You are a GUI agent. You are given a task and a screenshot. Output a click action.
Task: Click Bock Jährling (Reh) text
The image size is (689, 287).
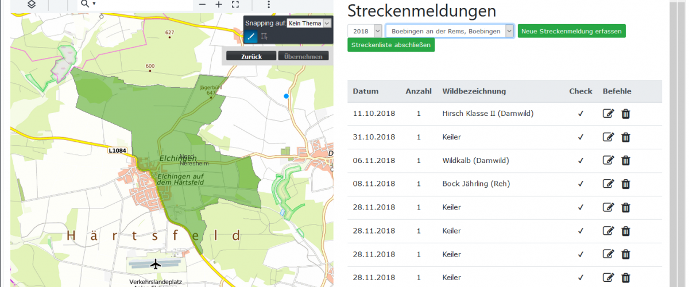pos(477,184)
